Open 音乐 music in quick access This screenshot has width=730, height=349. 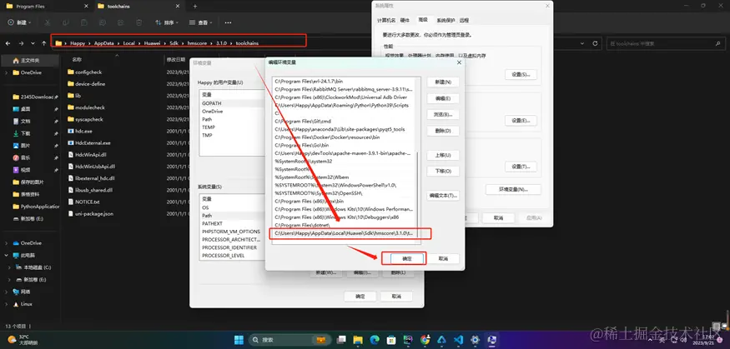point(25,157)
